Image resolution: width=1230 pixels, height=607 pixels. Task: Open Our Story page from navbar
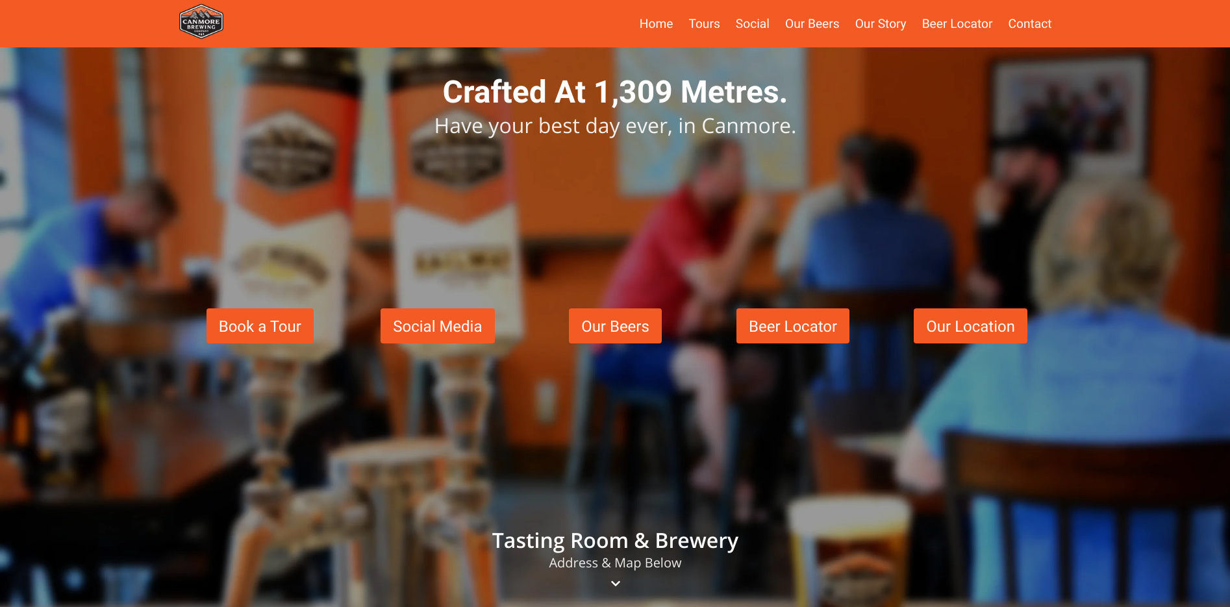[x=881, y=24]
